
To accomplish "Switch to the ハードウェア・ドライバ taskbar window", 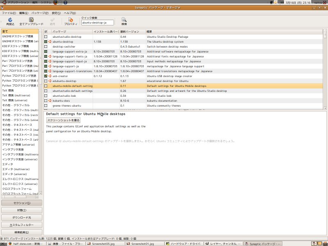I will (x=184, y=244).
